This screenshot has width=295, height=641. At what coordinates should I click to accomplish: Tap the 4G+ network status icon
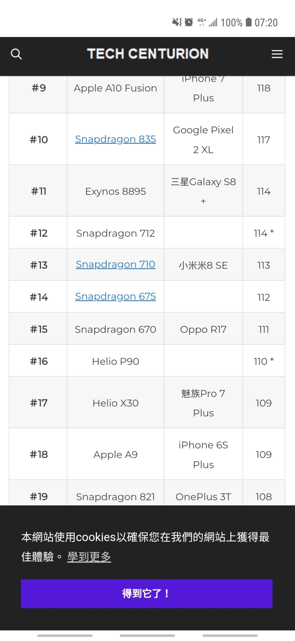point(202,22)
